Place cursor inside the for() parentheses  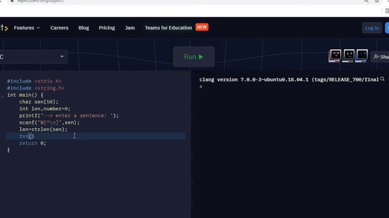coord(31,136)
